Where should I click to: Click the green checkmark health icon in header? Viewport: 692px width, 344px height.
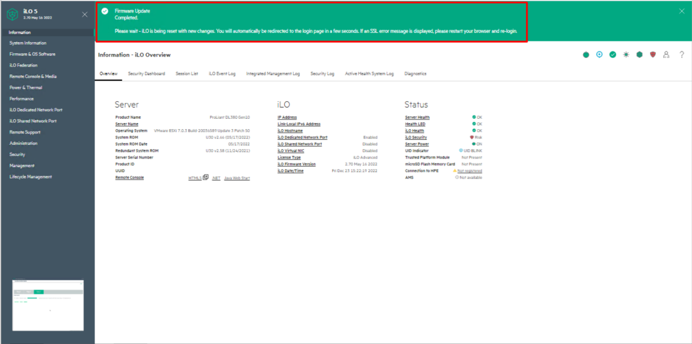tap(613, 55)
